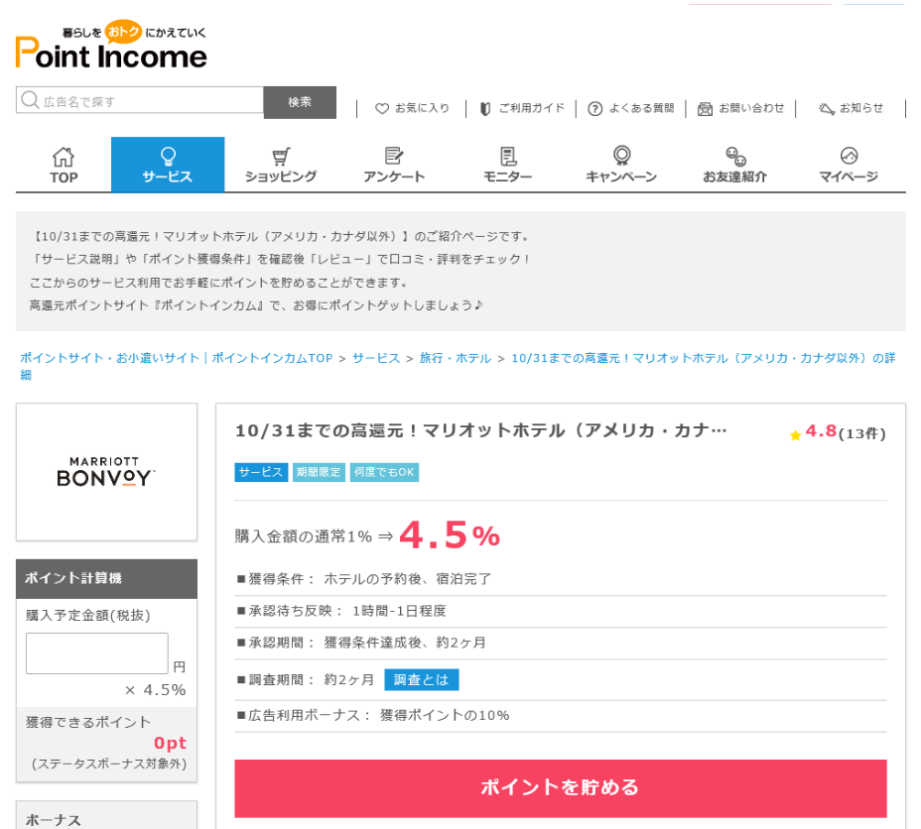
Task: Click the サービス breadcrumb link
Action: [x=376, y=358]
